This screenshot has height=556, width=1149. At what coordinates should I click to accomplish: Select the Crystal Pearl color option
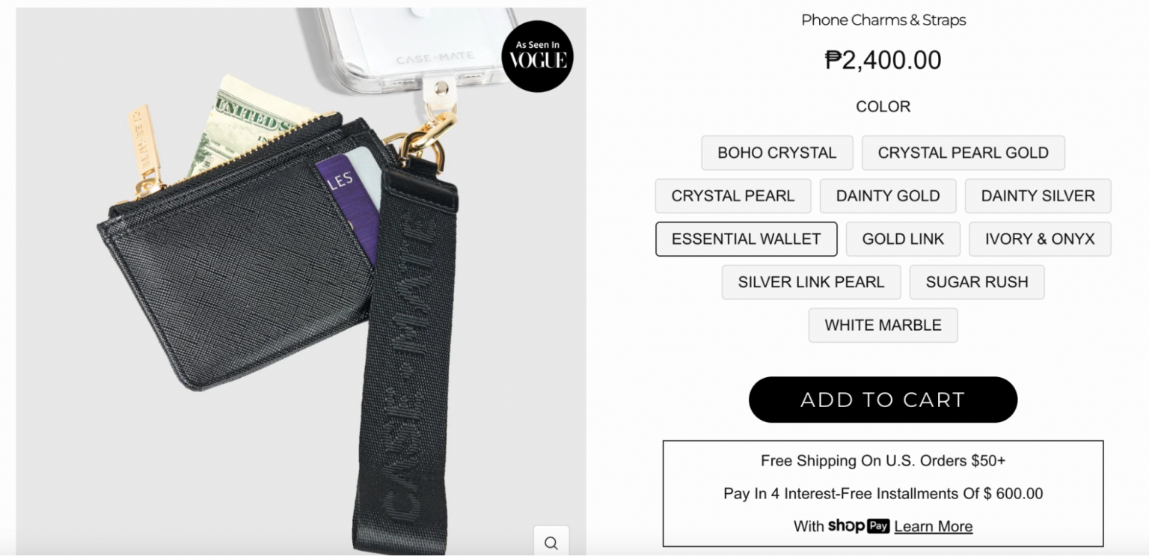click(x=732, y=196)
